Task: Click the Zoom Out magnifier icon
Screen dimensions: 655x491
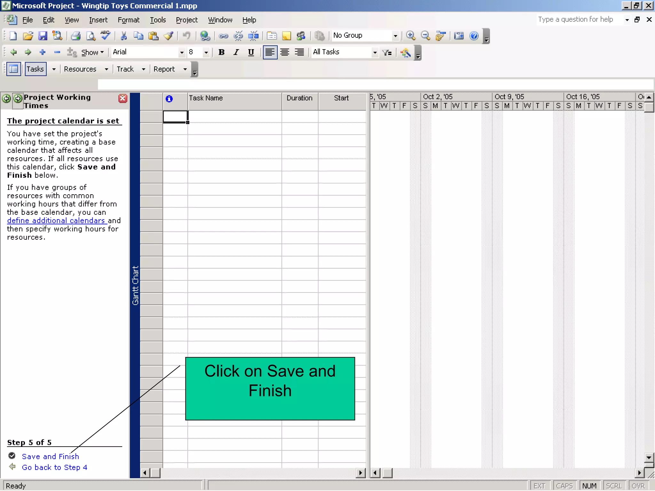Action: click(x=425, y=36)
